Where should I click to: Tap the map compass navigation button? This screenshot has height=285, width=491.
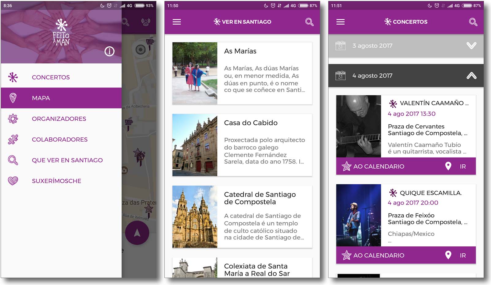point(137,233)
